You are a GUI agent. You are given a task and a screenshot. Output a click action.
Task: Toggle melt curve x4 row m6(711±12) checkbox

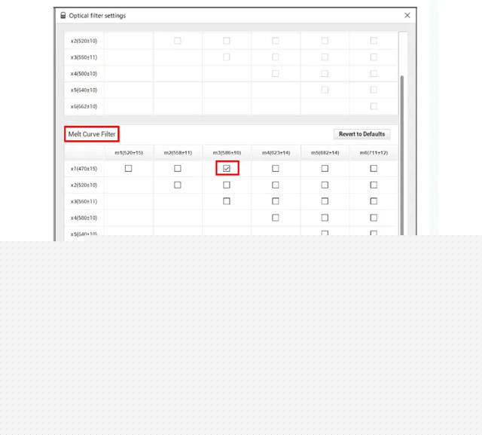pos(374,217)
